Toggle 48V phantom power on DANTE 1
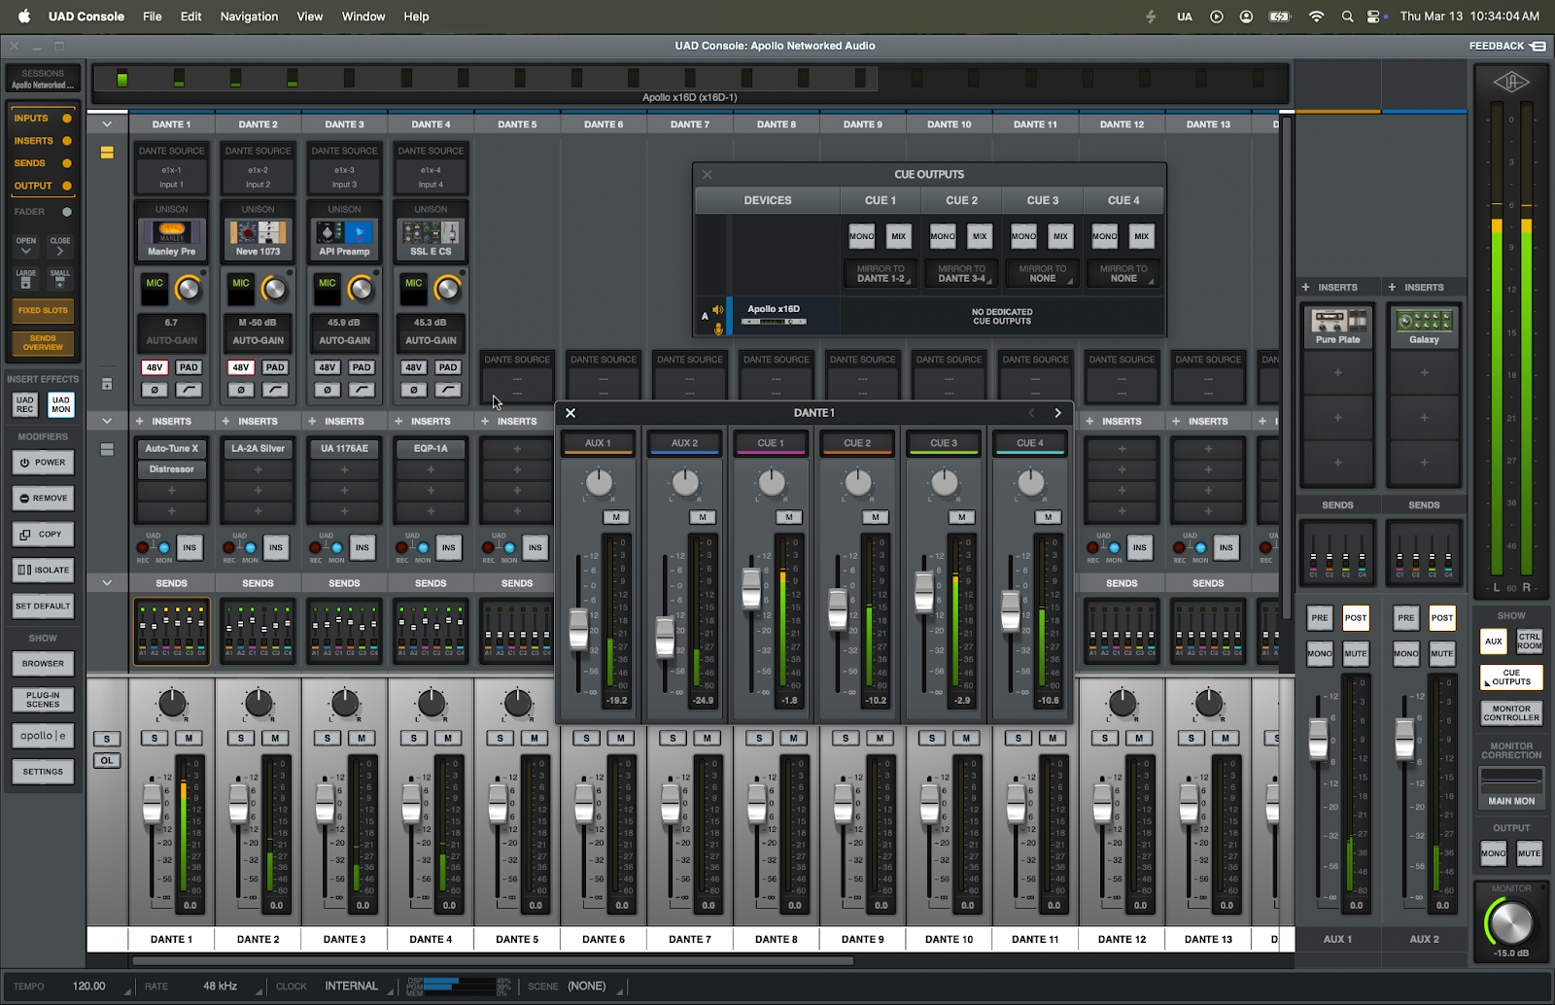This screenshot has width=1555, height=1005. (155, 367)
